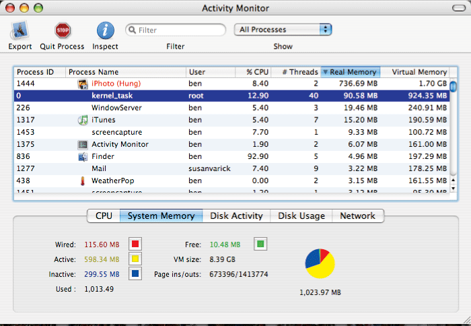Image resolution: width=471 pixels, height=326 pixels.
Task: Select the Mail process row
Action: [231, 168]
